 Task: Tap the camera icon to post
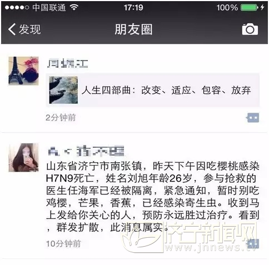(250, 29)
